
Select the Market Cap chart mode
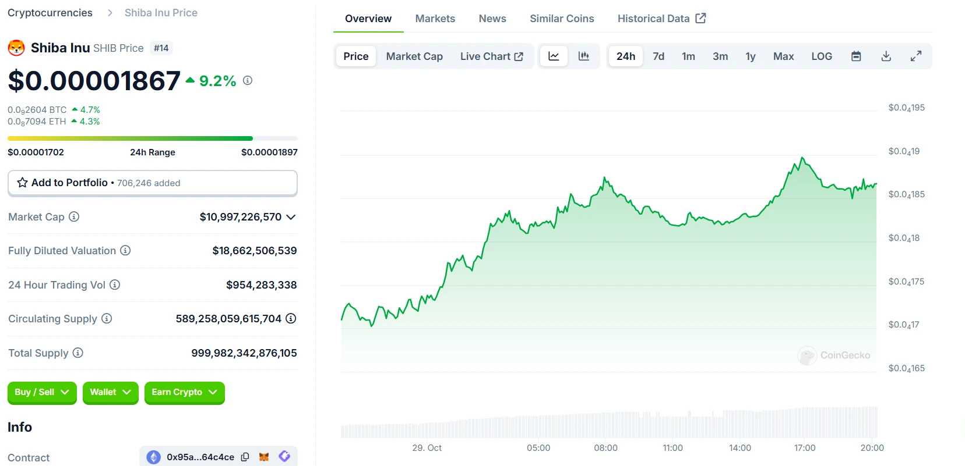click(414, 56)
